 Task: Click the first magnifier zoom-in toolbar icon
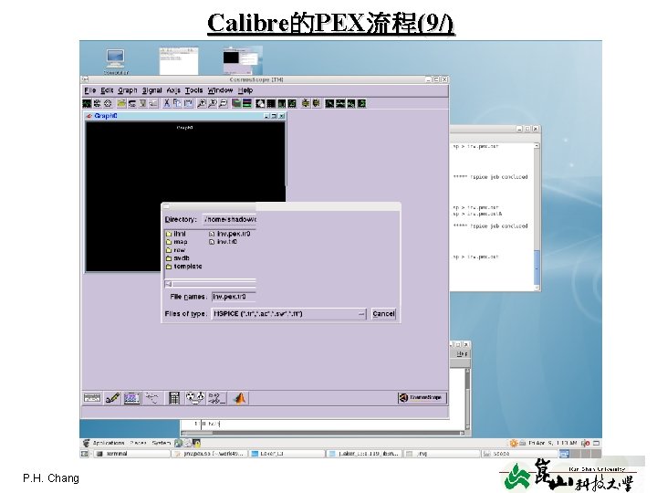click(202, 103)
